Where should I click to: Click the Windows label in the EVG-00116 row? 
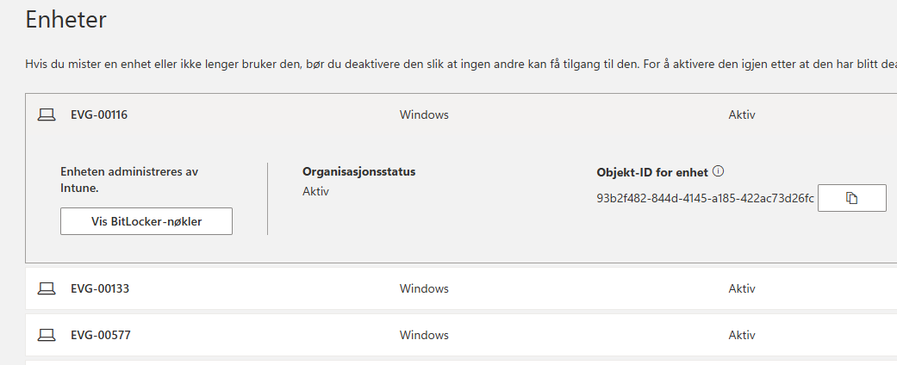click(424, 114)
